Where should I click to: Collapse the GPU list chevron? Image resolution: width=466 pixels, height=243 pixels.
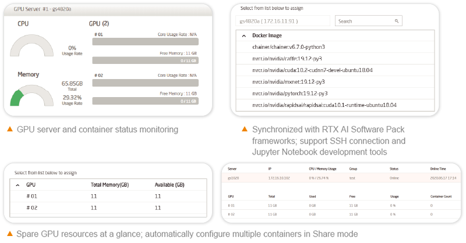[17, 184]
